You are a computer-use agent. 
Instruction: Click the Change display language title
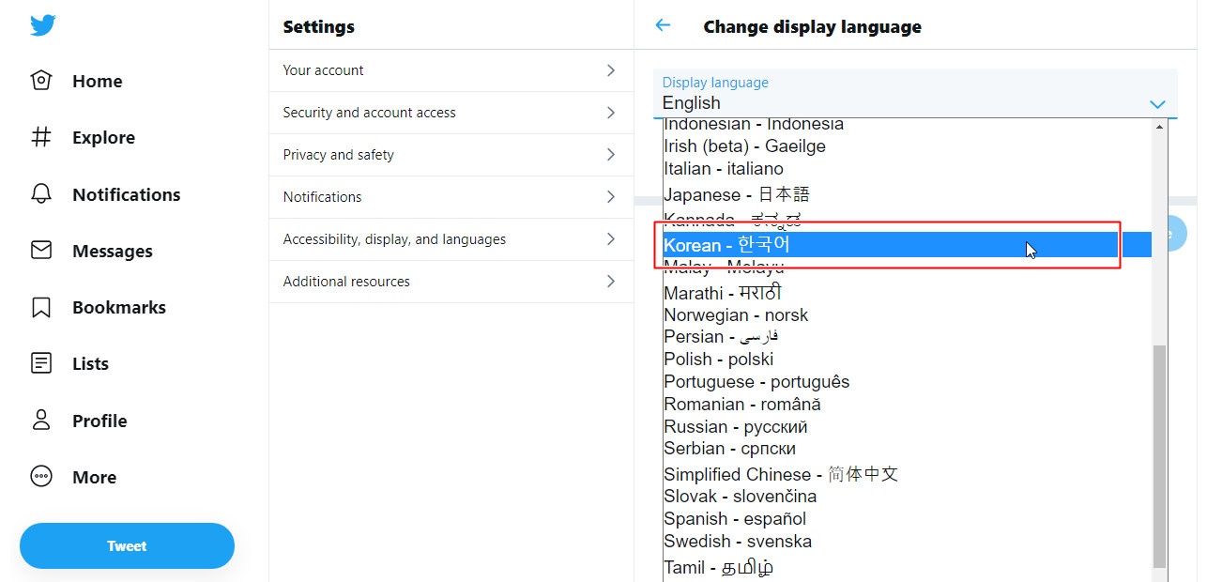pyautogui.click(x=813, y=26)
